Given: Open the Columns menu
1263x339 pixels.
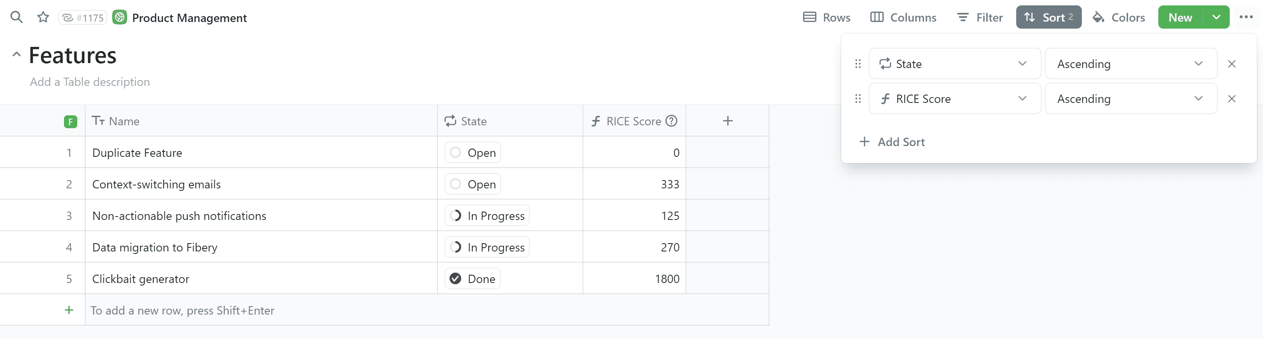Looking at the screenshot, I should 903,17.
